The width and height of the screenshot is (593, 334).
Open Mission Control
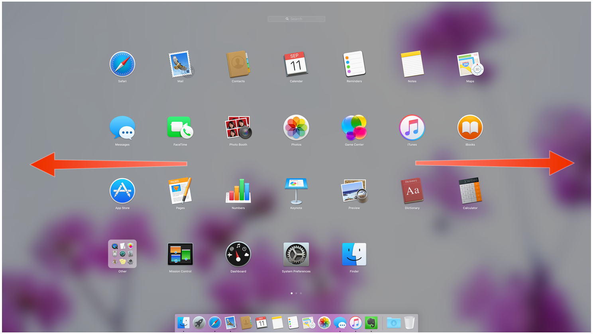click(x=180, y=254)
